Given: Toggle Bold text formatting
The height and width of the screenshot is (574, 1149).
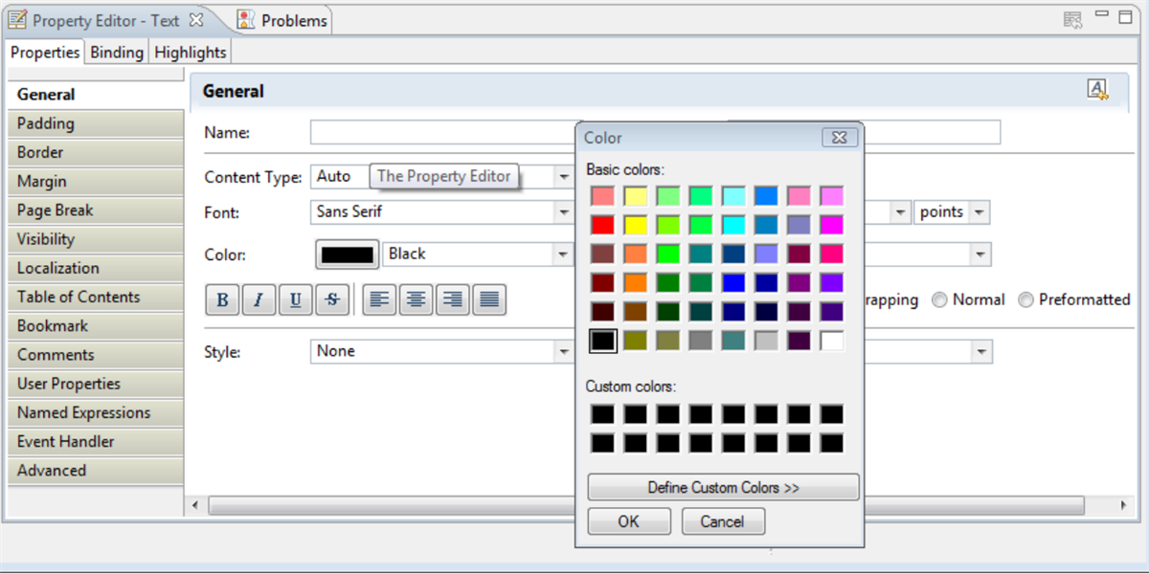Looking at the screenshot, I should pos(222,300).
